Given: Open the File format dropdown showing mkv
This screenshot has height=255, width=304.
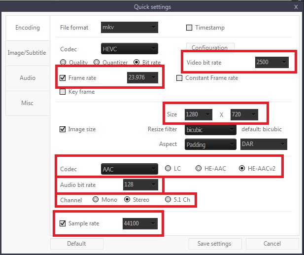Looking at the screenshot, I should pos(129,27).
